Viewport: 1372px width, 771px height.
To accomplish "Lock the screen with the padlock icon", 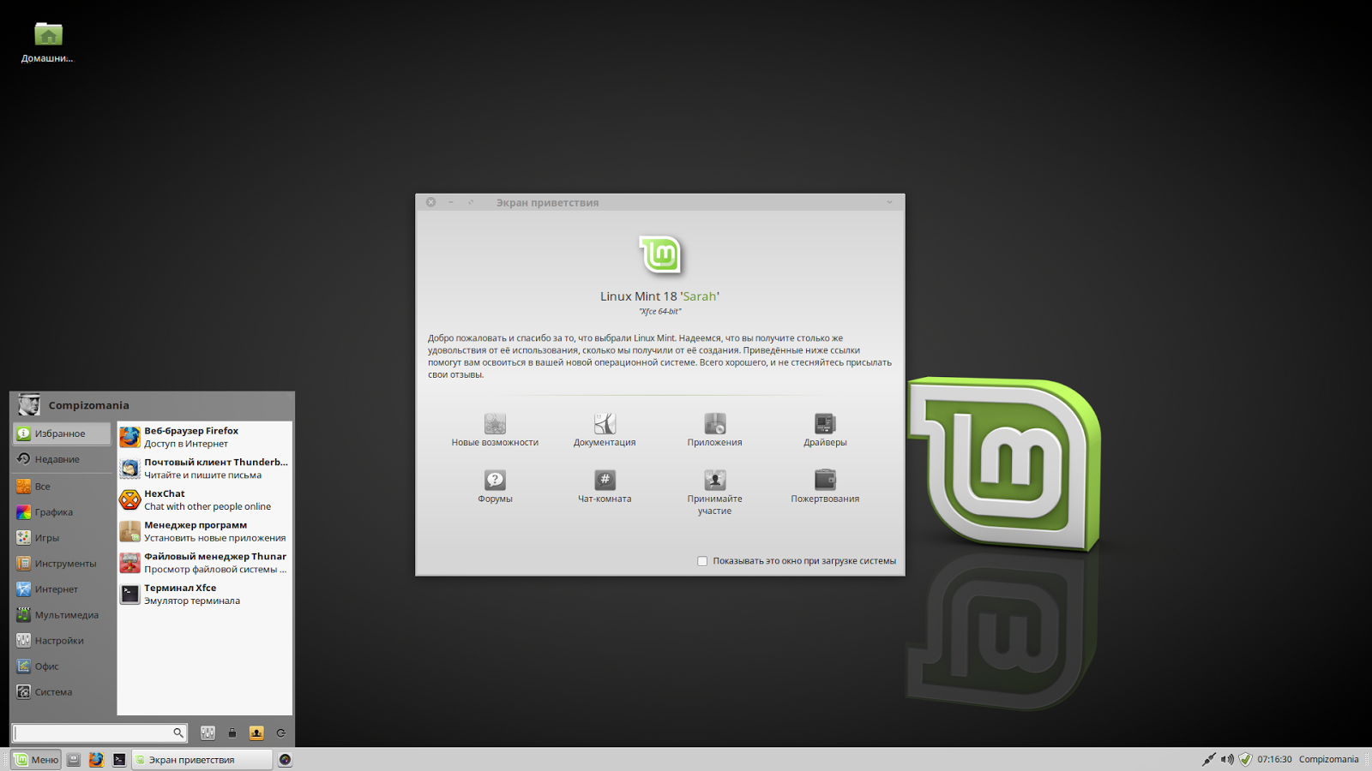I will pos(232,733).
